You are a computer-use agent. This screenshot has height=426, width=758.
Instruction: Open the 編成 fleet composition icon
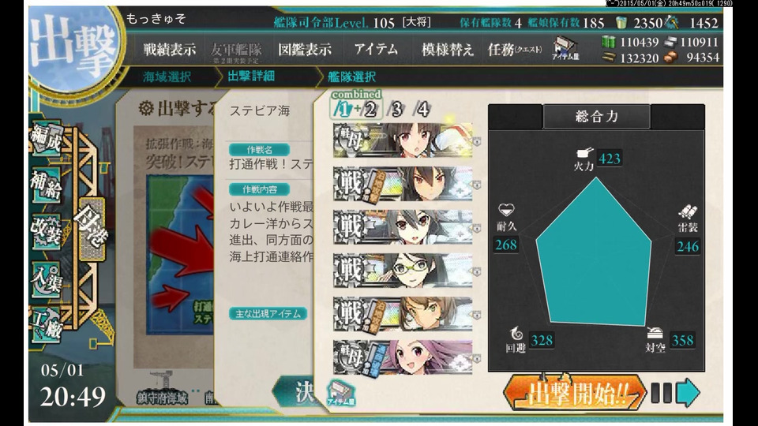[46, 140]
